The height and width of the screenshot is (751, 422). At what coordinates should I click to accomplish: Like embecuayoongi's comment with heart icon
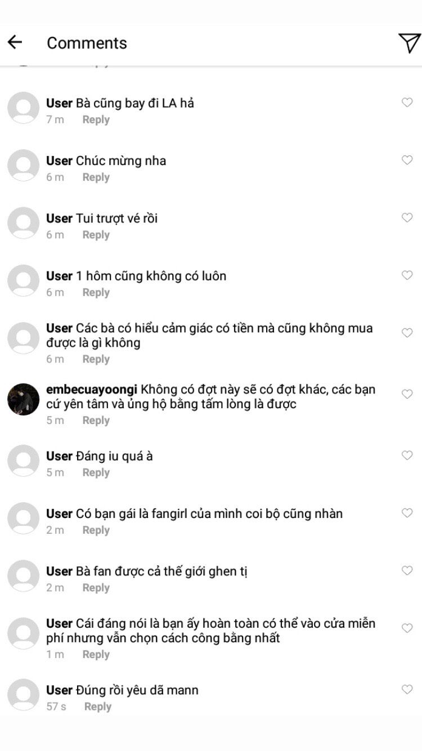(407, 394)
